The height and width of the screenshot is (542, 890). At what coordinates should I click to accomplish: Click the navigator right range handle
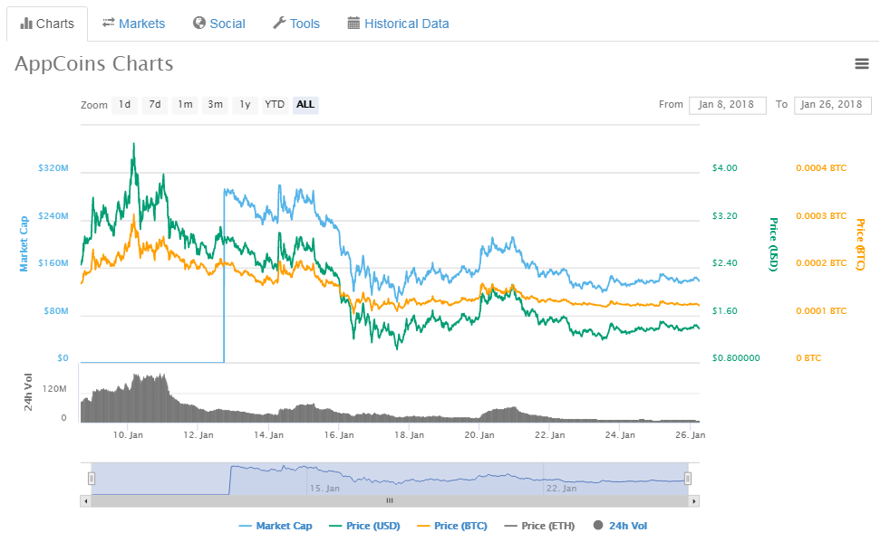[x=688, y=479]
